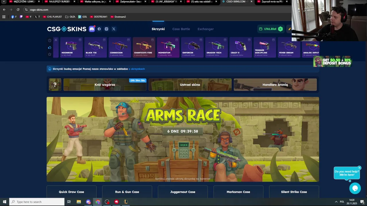
Task: Open Task View on the taskbar
Action: click(69, 202)
